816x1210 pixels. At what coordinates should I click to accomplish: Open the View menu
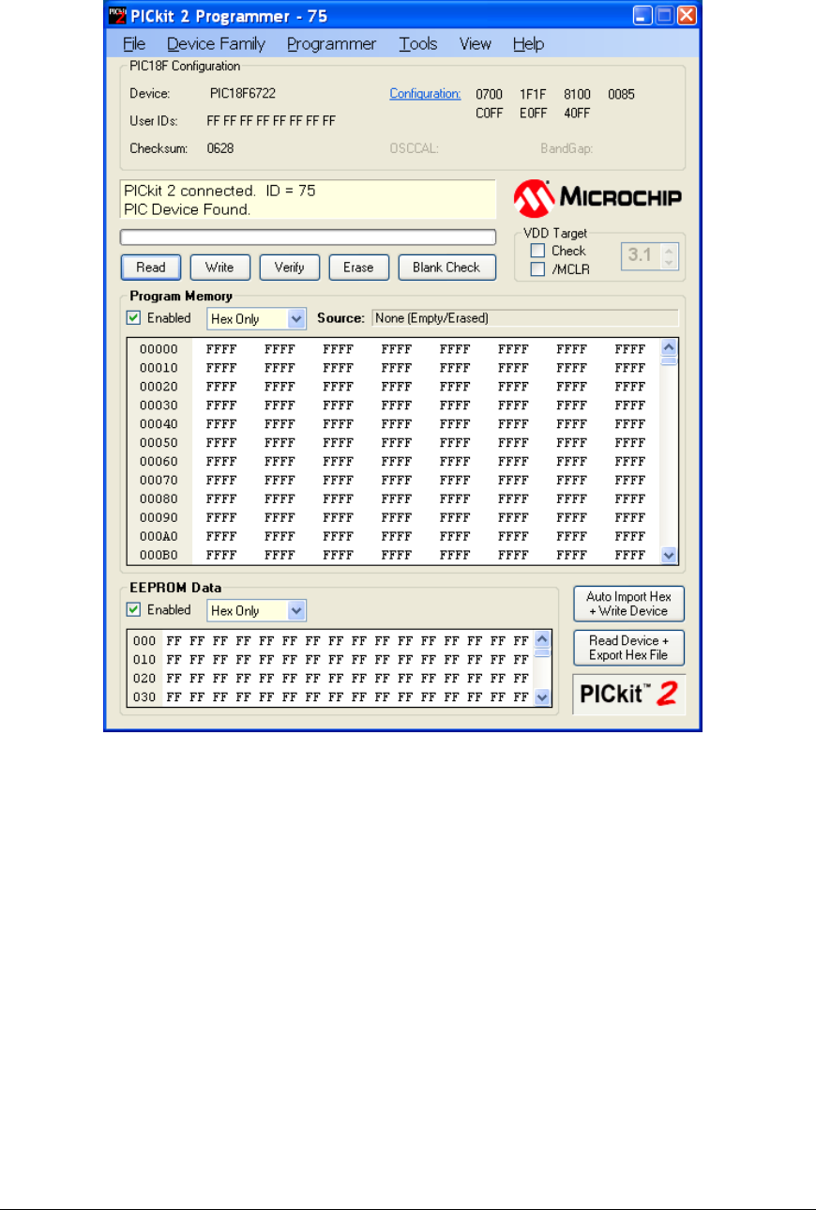tap(476, 44)
